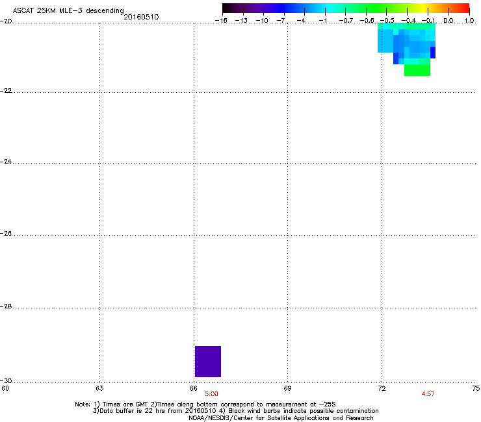This screenshot has width=481, height=422.
Task: Click the rainbow color scale bar
Action: tap(346, 8)
